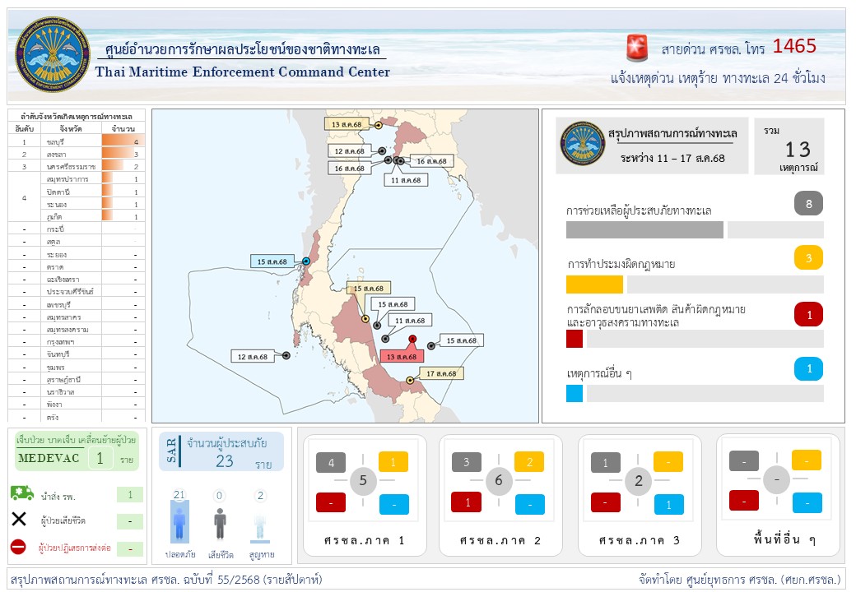Click the black X icon for ผู้ป่วยเสียชีวิต
This screenshot has width=856, height=592.
[20, 520]
